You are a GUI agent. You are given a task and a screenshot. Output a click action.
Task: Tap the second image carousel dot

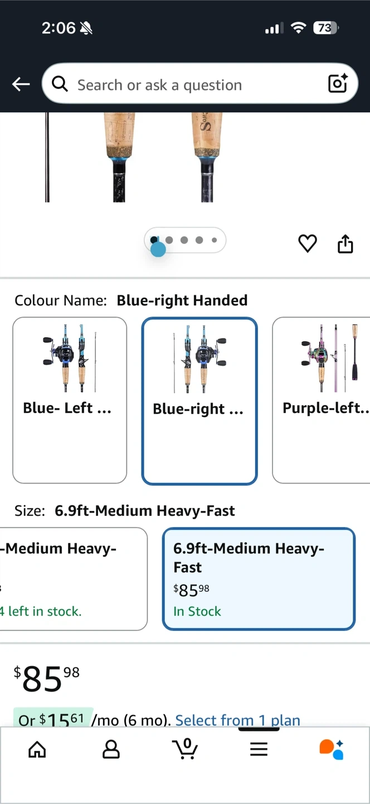click(169, 240)
